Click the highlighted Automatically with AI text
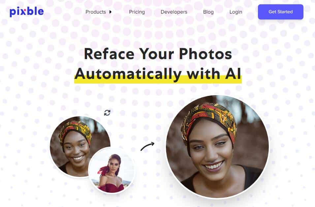This screenshot has height=207, width=315. 158,74
